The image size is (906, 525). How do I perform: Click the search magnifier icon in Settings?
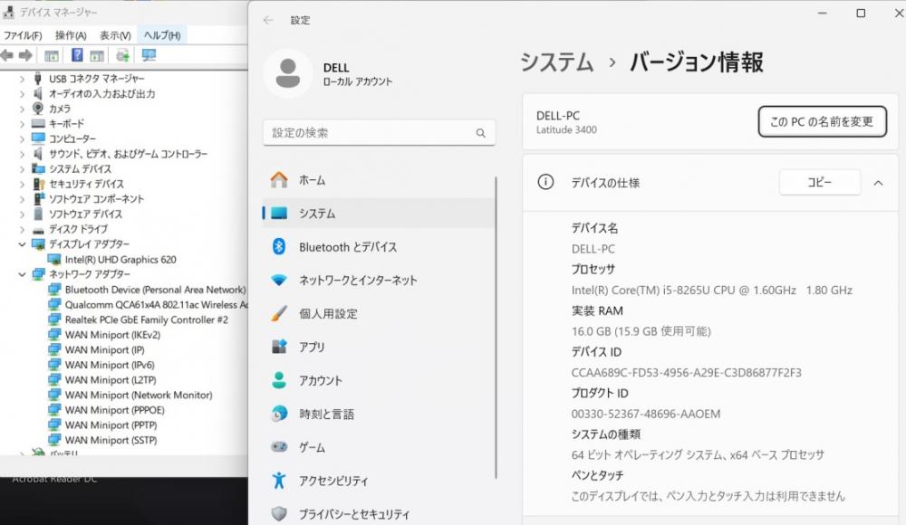coord(481,133)
